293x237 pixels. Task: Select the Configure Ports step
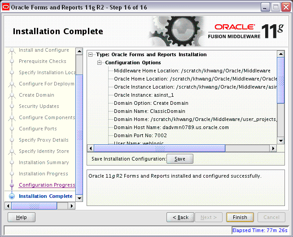pos(38,129)
